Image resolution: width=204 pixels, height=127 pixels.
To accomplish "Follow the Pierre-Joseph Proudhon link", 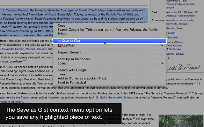I will (x=21, y=79).
